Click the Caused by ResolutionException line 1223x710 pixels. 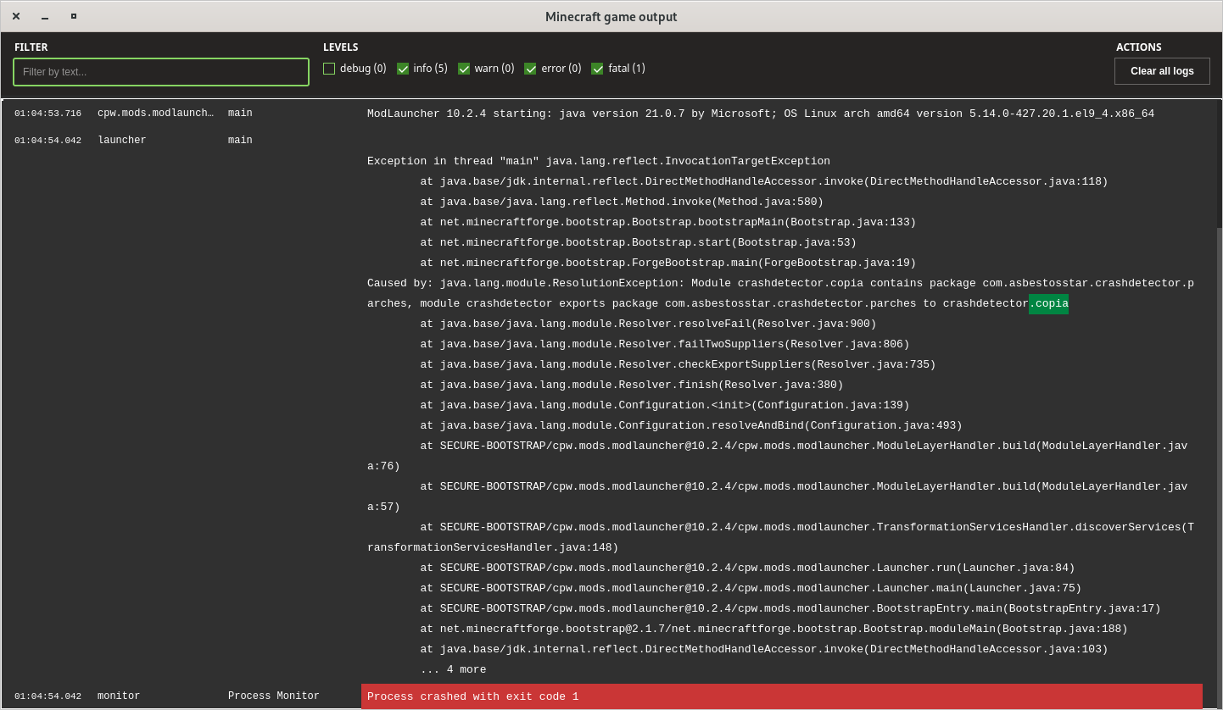[x=780, y=283]
